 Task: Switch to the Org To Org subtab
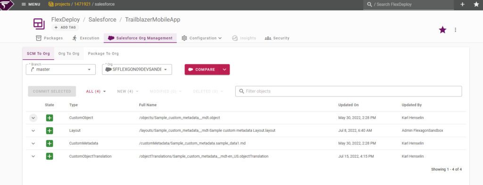[x=69, y=54]
